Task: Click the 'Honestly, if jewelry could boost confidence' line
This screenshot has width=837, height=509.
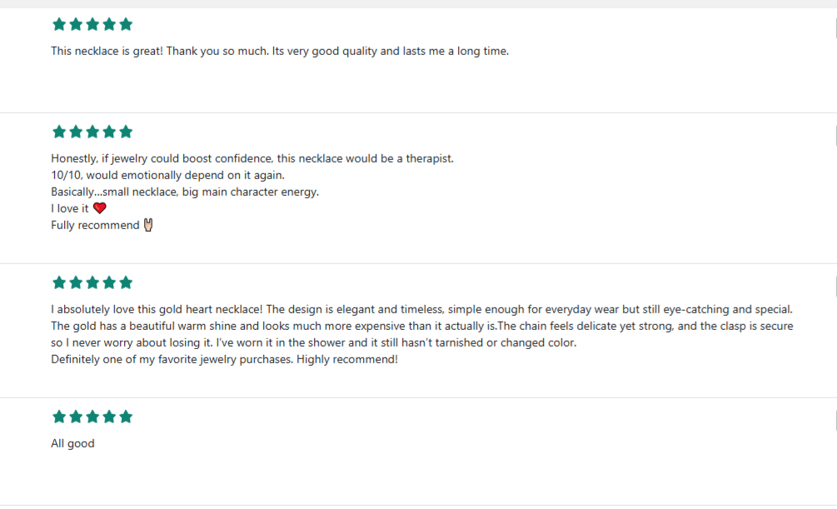Action: (252, 158)
